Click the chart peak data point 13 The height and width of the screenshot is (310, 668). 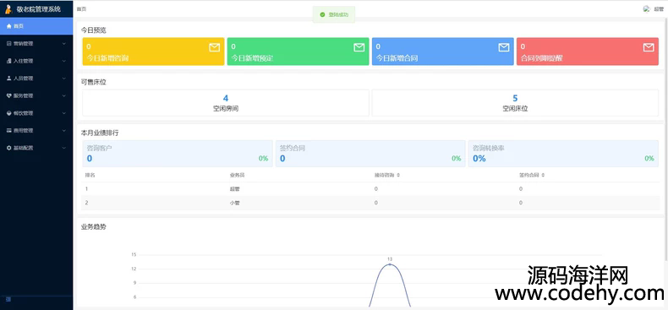pos(389,264)
